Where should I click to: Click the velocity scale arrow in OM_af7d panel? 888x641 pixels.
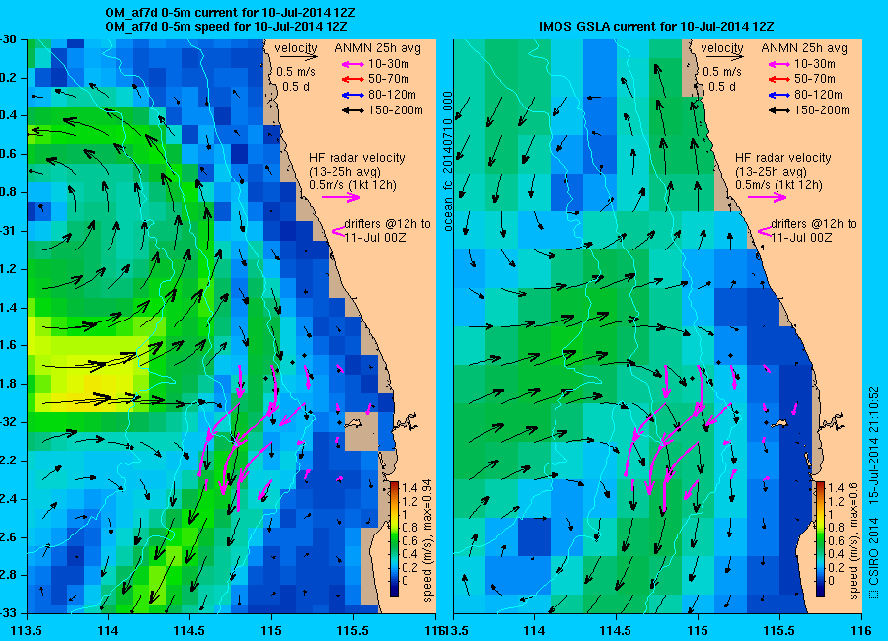[x=298, y=57]
